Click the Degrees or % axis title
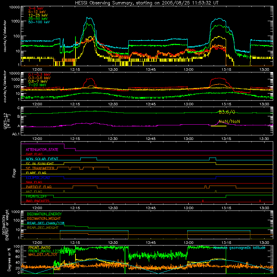Viewport: 277px width, 277px height. (x=9, y=260)
